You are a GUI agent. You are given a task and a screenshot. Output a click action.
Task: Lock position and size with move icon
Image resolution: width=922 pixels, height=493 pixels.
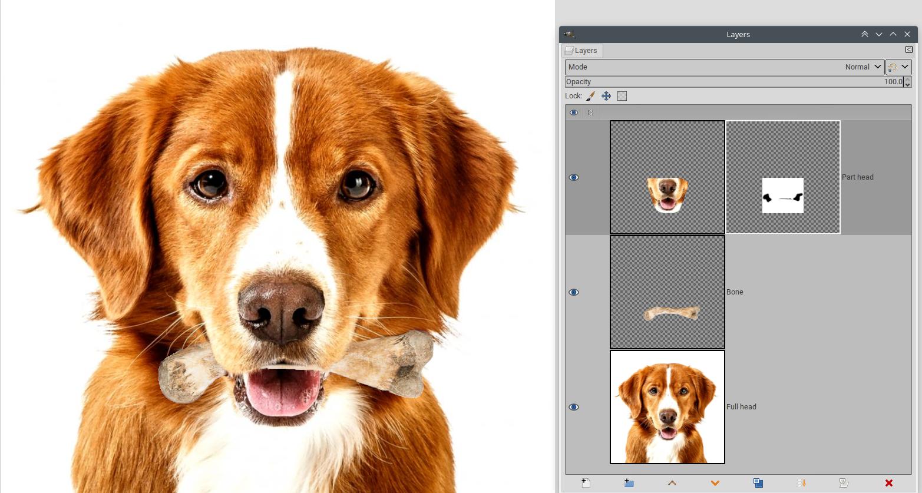(x=606, y=96)
